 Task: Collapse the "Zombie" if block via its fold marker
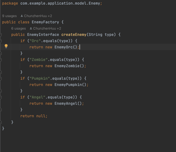pyautogui.click(x=1, y=60)
